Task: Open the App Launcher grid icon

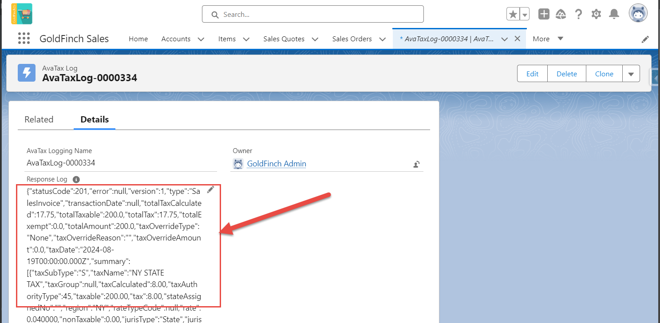Action: (x=24, y=39)
